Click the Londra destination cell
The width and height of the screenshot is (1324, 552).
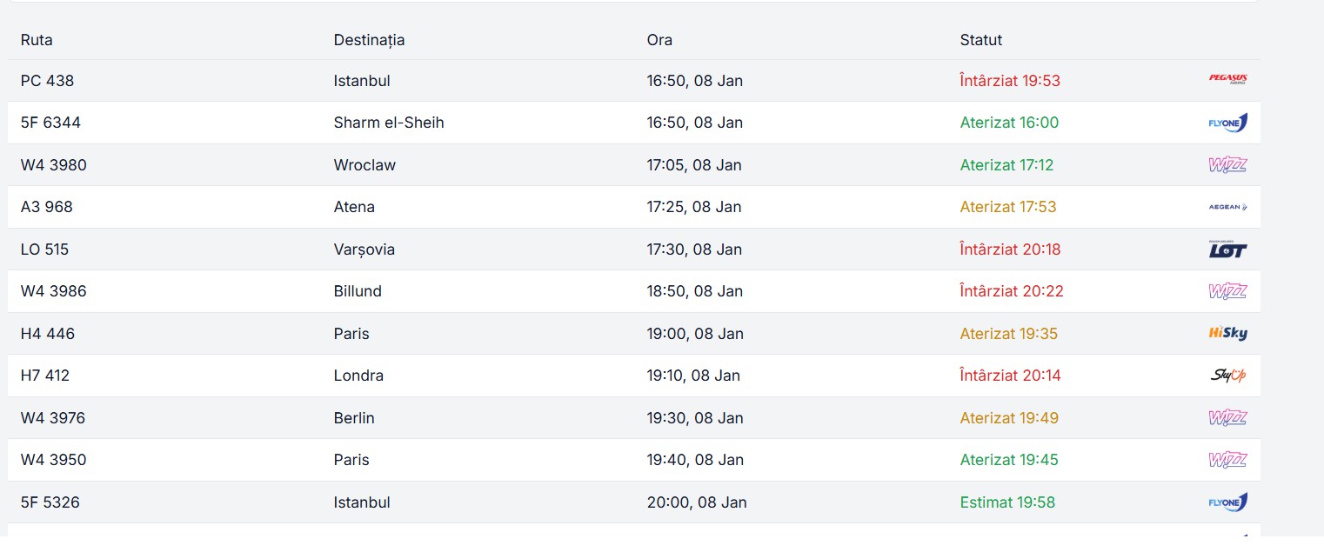click(358, 376)
